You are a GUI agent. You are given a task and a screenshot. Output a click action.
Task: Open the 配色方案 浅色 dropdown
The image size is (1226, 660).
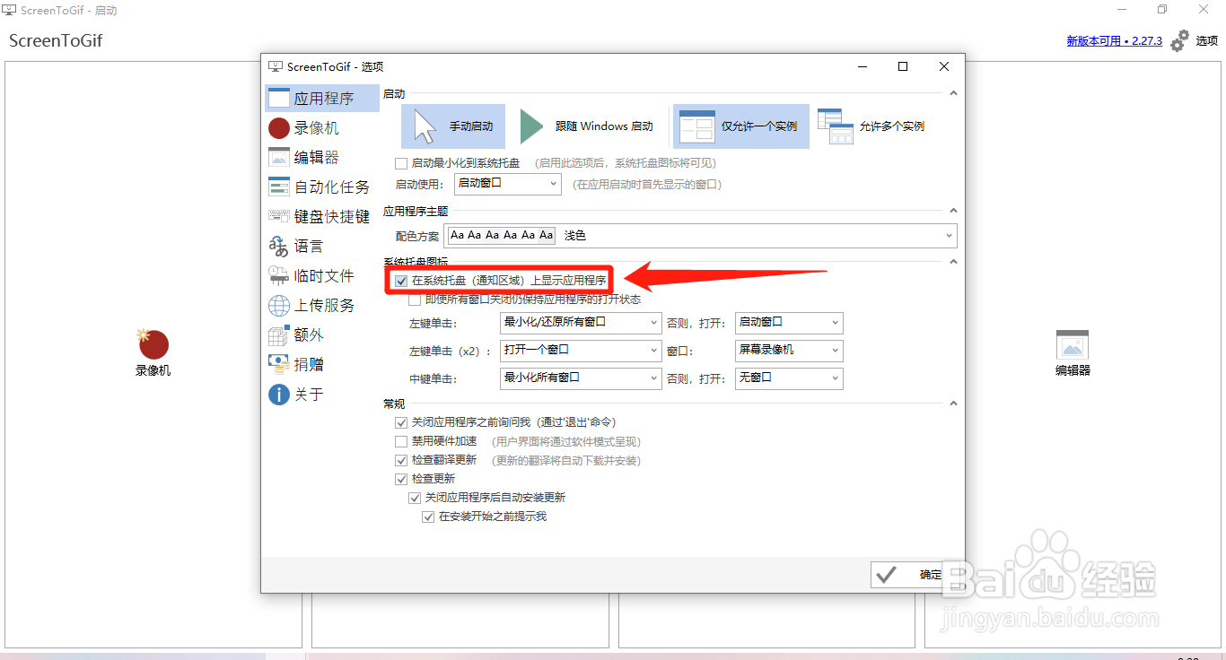[702, 236]
